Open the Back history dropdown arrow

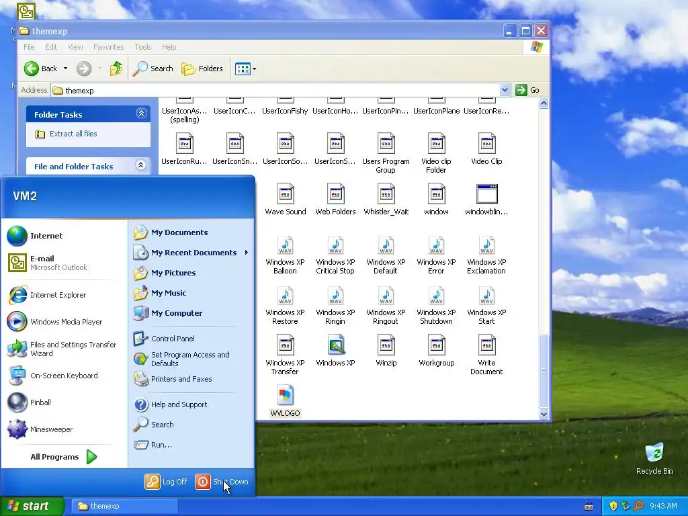pos(65,69)
